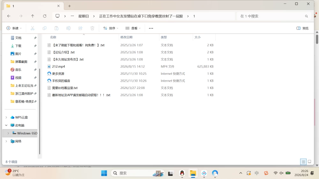The height and width of the screenshot is (179, 319).
Task: Select Windows-SSD drive in sidebar
Action: 20,133
